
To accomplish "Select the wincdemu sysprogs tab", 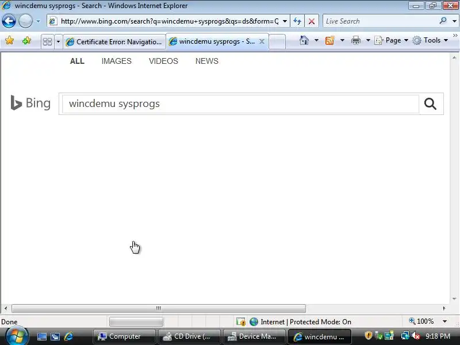I will point(212,41).
